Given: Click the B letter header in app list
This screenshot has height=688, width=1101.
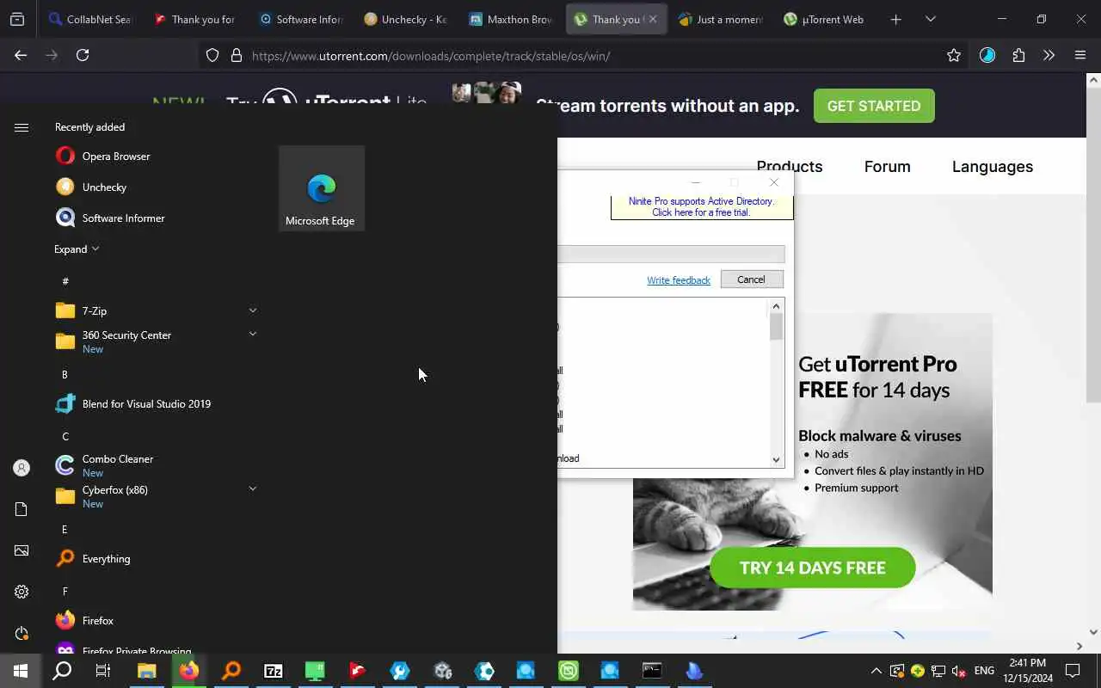Looking at the screenshot, I should [65, 374].
